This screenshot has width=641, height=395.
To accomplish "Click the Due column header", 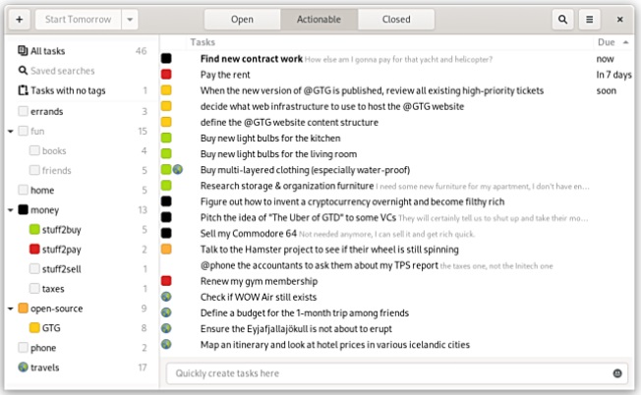I will click(607, 42).
